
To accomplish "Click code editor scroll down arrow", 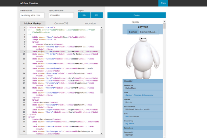I will click(102, 133).
